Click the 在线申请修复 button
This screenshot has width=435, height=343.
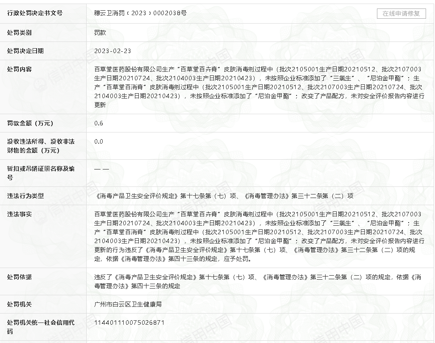(x=401, y=13)
